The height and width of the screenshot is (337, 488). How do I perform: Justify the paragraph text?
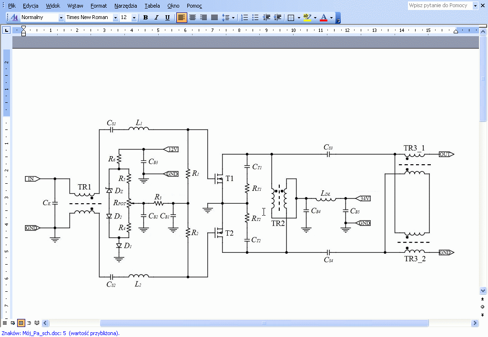pyautogui.click(x=214, y=18)
